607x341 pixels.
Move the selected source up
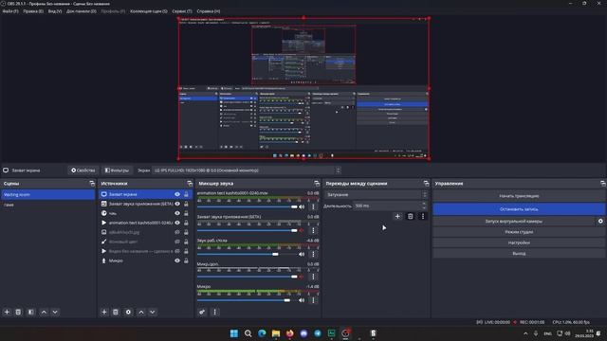pos(141,312)
